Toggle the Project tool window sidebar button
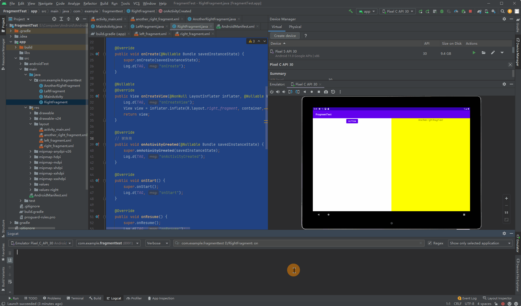Viewport: 521px width, 306px height. (x=3, y=25)
